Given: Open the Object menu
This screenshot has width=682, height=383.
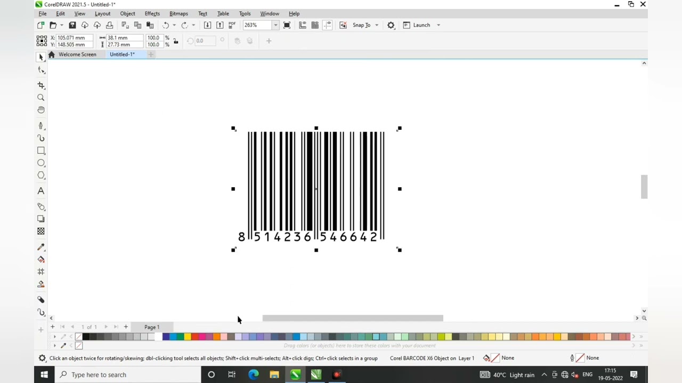Looking at the screenshot, I should click(127, 13).
